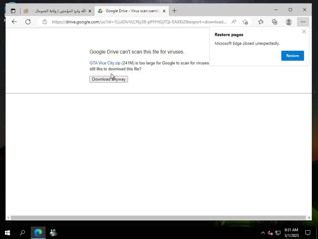Screen dimensions: 318x239
Task: Open the two-people app in taskbar
Action: click(x=53, y=233)
